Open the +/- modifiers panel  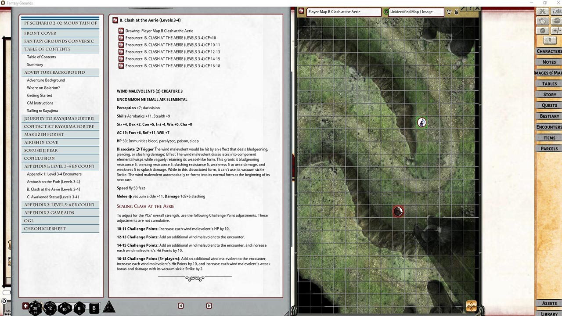click(557, 30)
